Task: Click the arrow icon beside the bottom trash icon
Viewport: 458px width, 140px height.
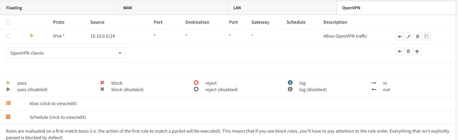Action: (x=400, y=51)
